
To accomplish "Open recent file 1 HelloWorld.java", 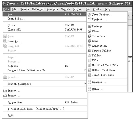I will pyautogui.click(x=44, y=109).
